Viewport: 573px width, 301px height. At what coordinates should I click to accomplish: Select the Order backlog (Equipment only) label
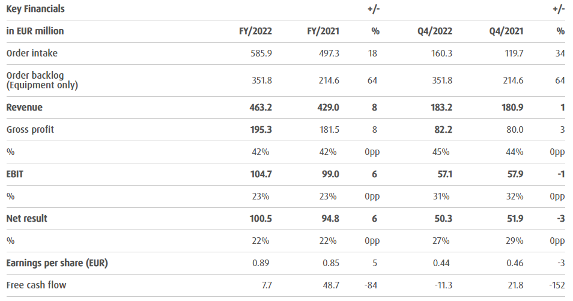(42, 80)
